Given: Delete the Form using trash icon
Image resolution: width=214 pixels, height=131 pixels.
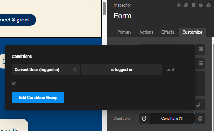Looking at the screenshot, I should [194, 5].
